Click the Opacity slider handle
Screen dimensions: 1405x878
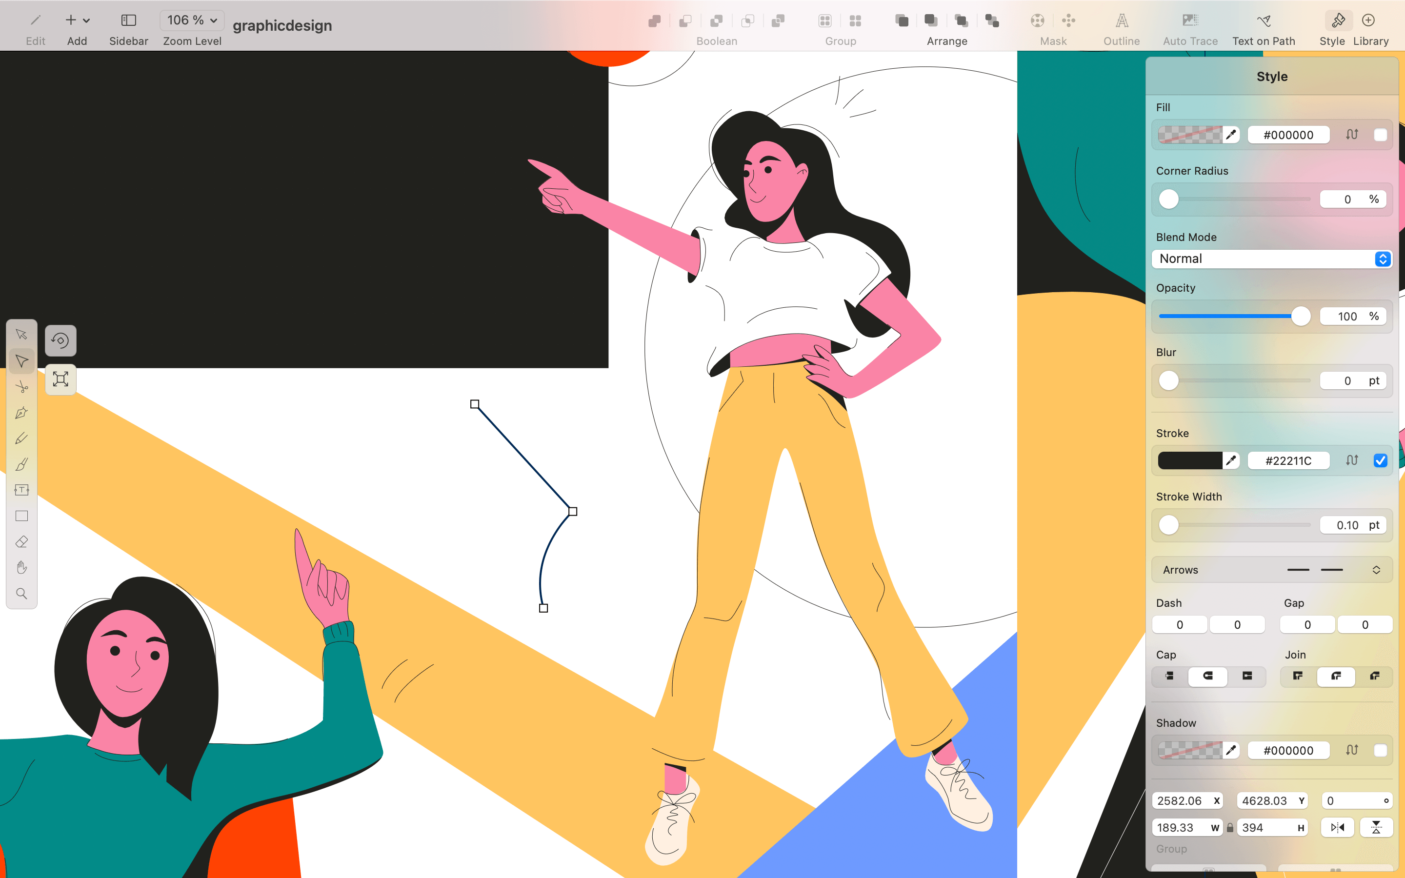(1301, 317)
